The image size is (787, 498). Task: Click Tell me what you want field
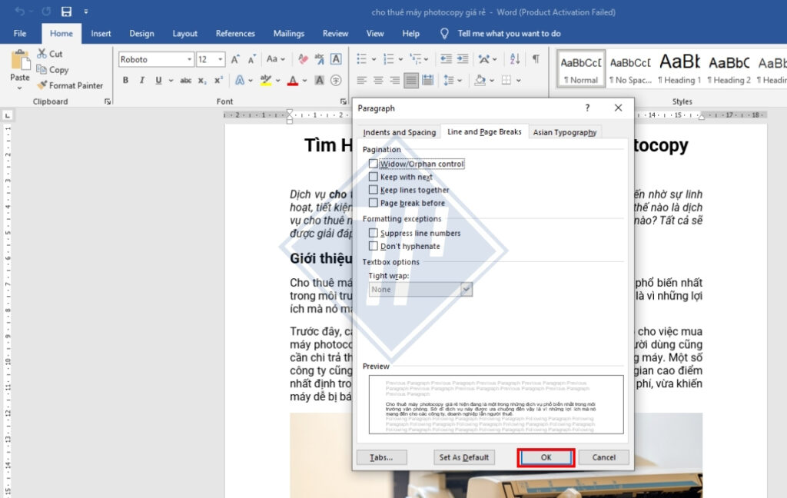509,33
